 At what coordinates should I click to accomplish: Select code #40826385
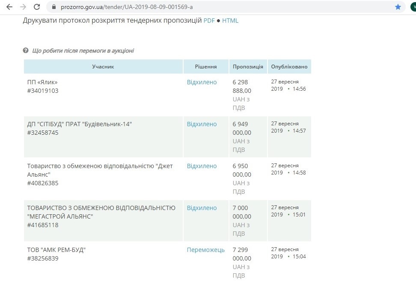[43, 183]
